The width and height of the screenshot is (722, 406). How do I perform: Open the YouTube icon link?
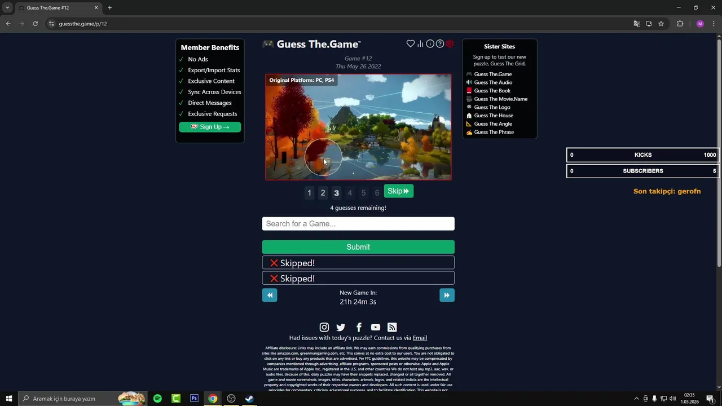click(x=376, y=327)
